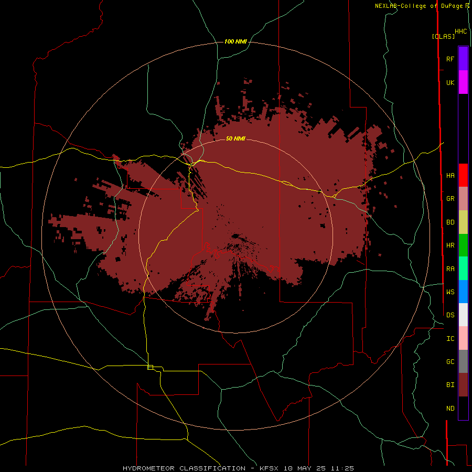
Task: Click the 'KFSX' radar station identifier
Action: (x=269, y=468)
